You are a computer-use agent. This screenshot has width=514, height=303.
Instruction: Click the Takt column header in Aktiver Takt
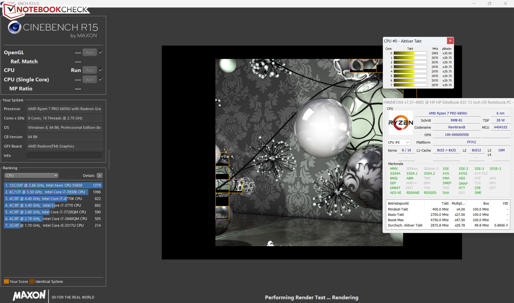point(410,49)
